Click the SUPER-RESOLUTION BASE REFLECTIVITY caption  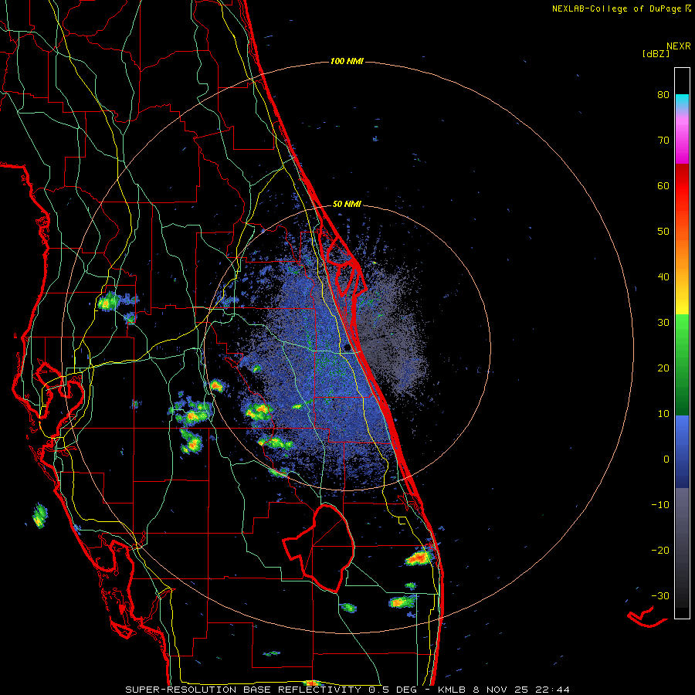tap(243, 690)
